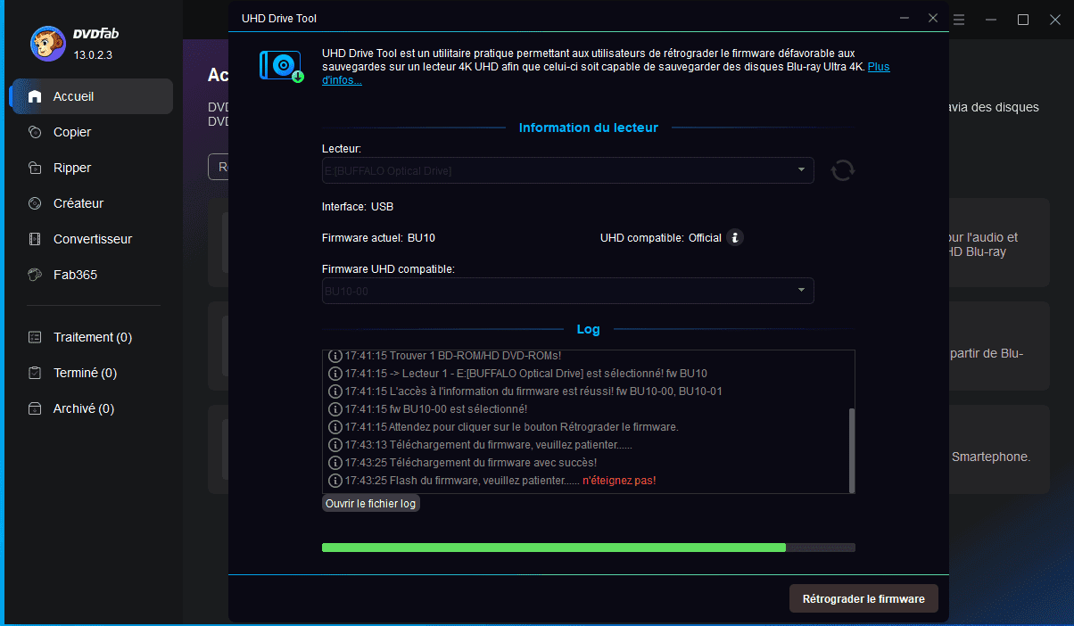Viewport: 1074px width, 626px height.
Task: Open the Accueil home icon in sidebar
Action: coord(35,96)
